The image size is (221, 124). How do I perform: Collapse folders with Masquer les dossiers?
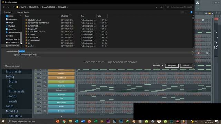tap(11, 66)
